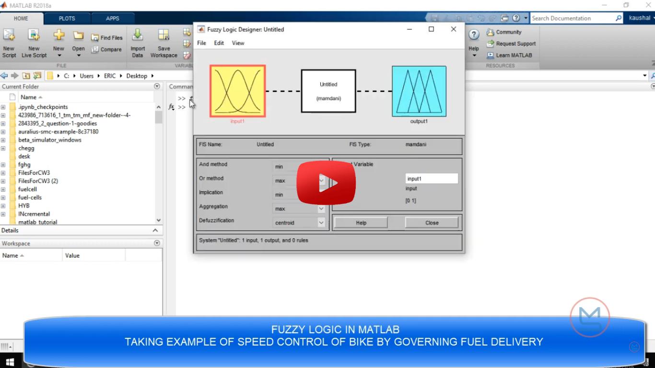Viewport: 655px width, 368px height.
Task: Click the yellow plus New icon
Action: tap(58, 35)
